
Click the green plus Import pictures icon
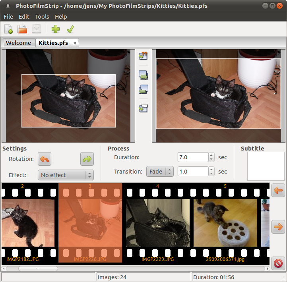(x=56, y=29)
